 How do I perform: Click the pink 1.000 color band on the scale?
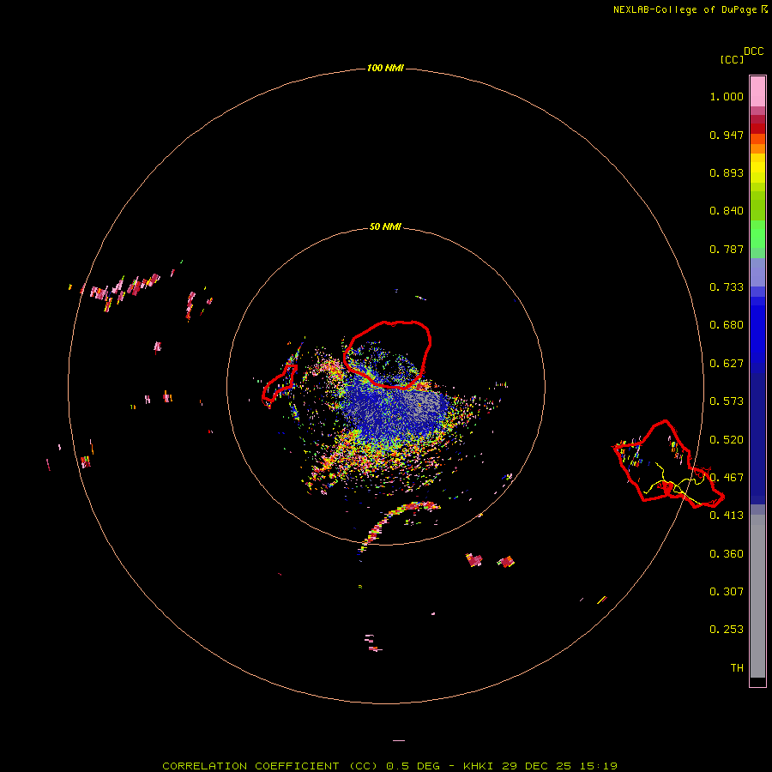[757, 92]
